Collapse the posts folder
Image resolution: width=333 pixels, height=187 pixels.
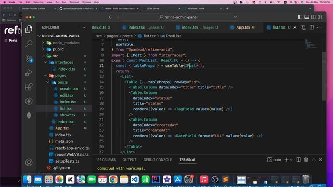[48, 82]
